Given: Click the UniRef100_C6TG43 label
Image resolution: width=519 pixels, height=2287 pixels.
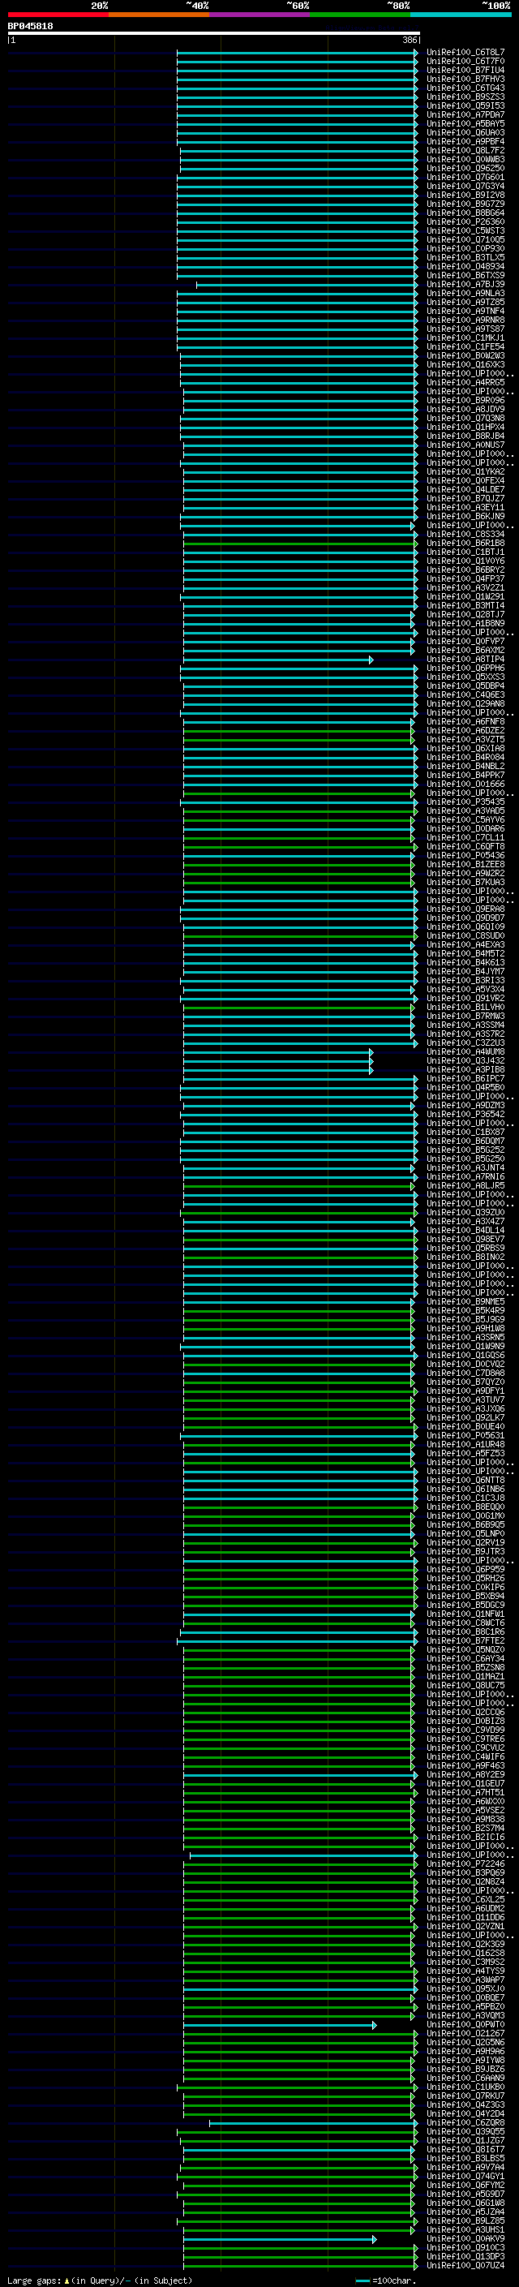Looking at the screenshot, I should [465, 88].
